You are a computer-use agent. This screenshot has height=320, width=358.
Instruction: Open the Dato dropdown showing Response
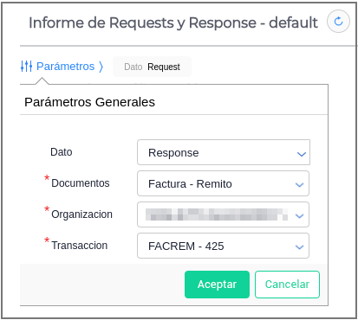(224, 152)
